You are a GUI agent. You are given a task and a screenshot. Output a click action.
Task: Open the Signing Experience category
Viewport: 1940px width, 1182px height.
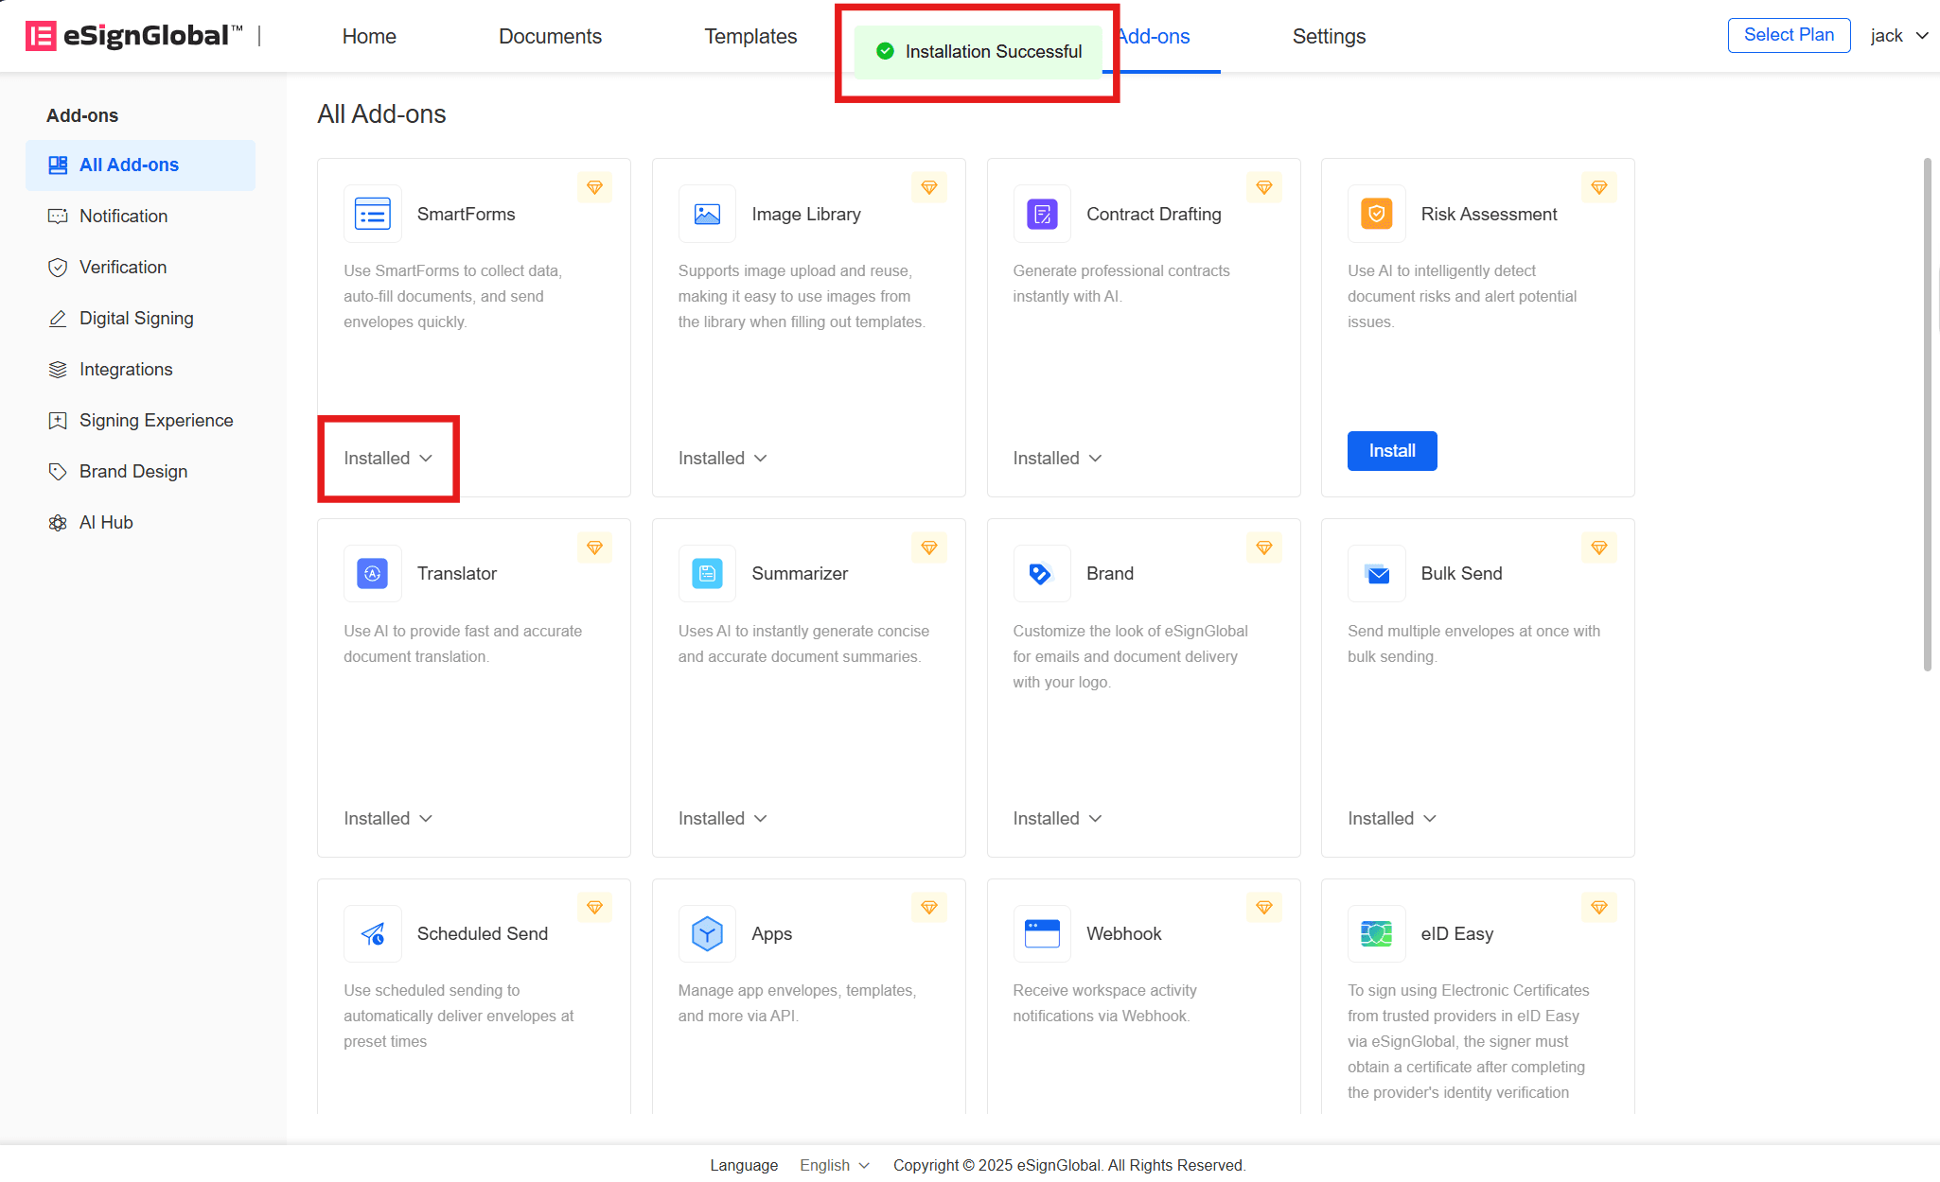[x=140, y=420]
